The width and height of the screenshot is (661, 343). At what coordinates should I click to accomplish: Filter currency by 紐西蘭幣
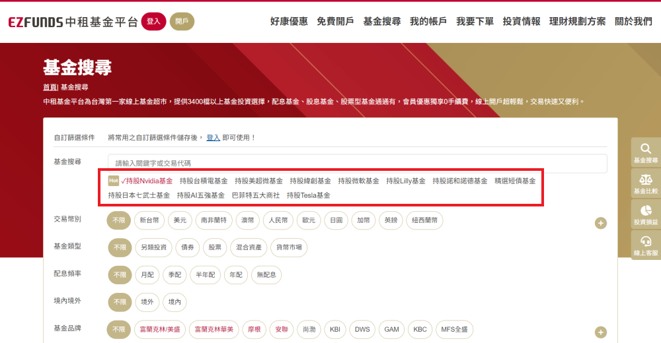click(x=424, y=220)
